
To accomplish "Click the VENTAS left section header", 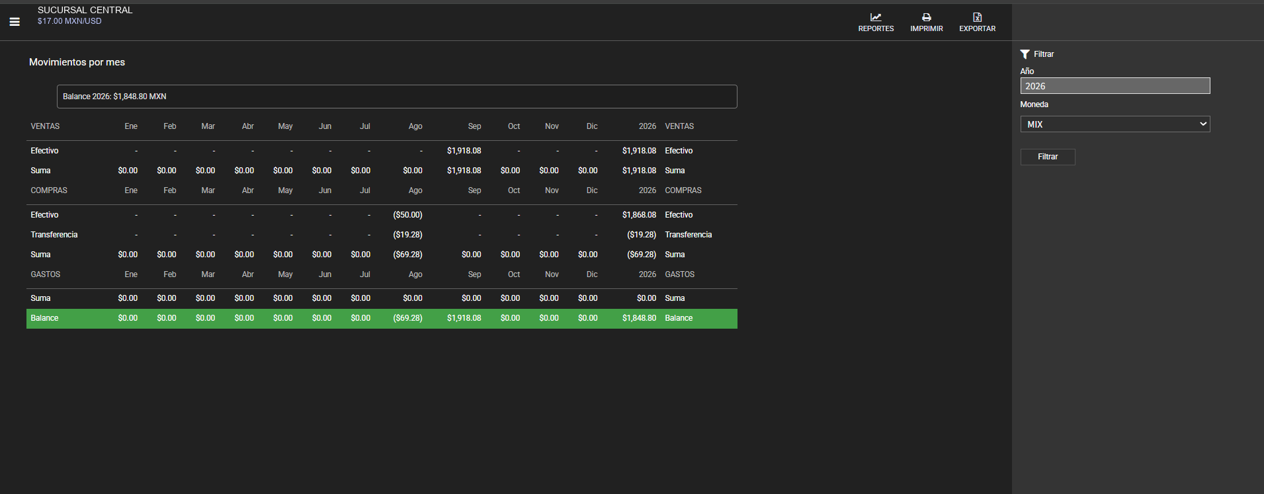I will pyautogui.click(x=45, y=126).
